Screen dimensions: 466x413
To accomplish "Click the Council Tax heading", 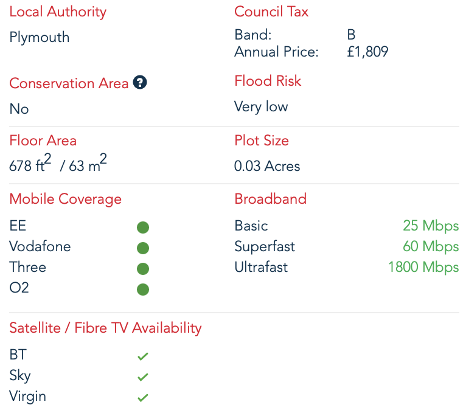I will [271, 12].
